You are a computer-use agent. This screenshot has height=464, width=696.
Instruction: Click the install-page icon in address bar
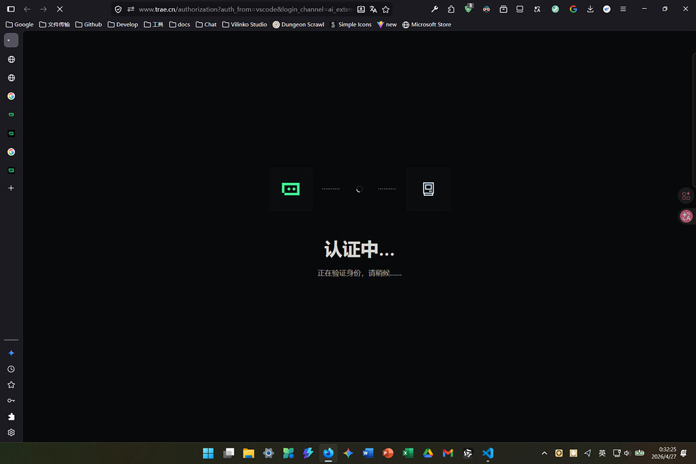pyautogui.click(x=361, y=9)
